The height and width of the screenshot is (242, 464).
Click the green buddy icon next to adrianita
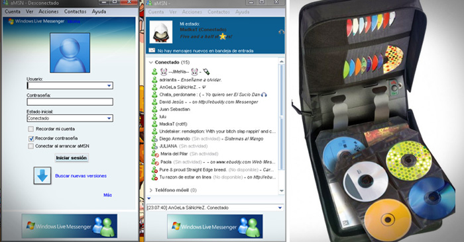154,80
